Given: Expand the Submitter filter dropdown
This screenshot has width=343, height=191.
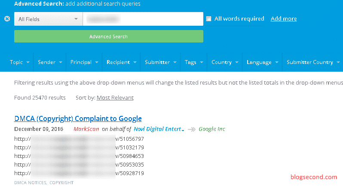Looking at the screenshot, I should click(161, 62).
